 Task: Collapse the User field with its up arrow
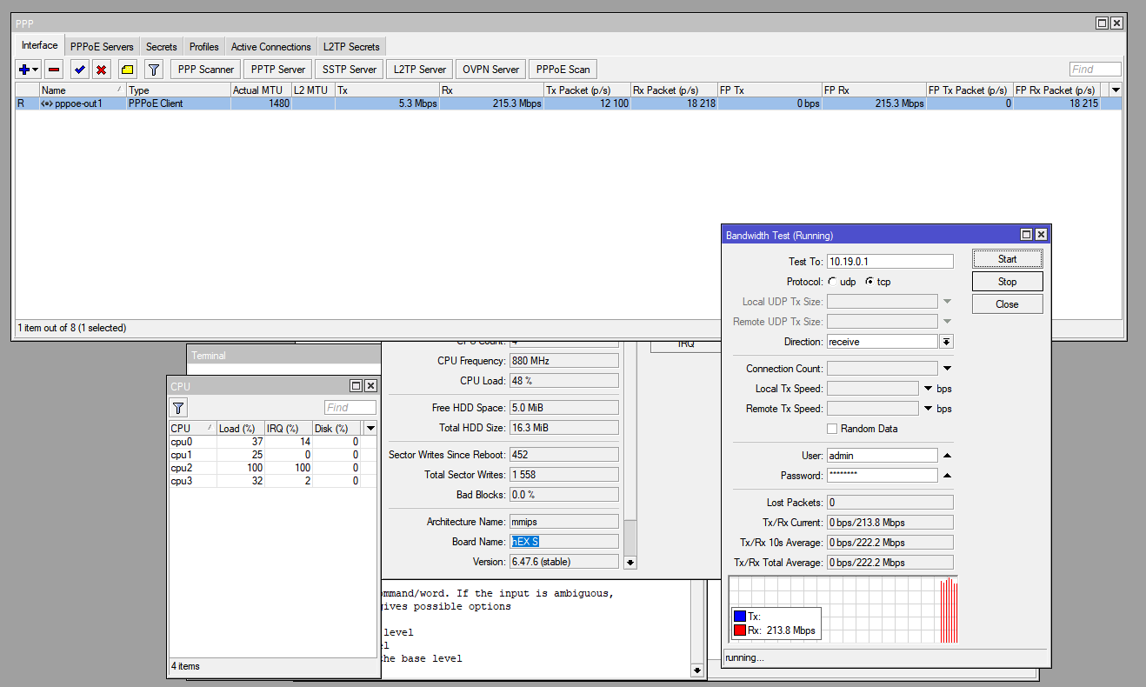[x=947, y=456]
